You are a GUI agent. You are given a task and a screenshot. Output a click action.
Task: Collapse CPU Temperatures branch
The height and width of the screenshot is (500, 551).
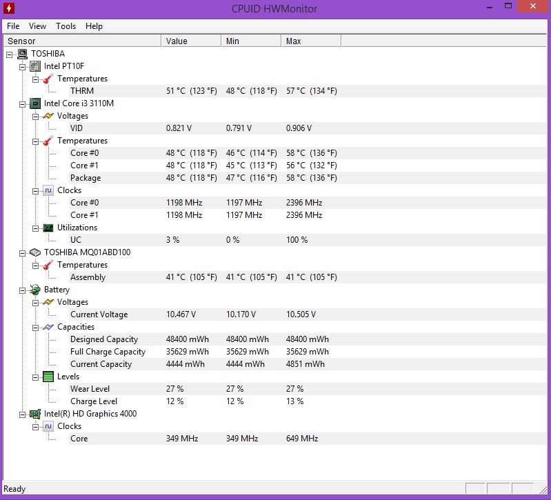pos(35,141)
